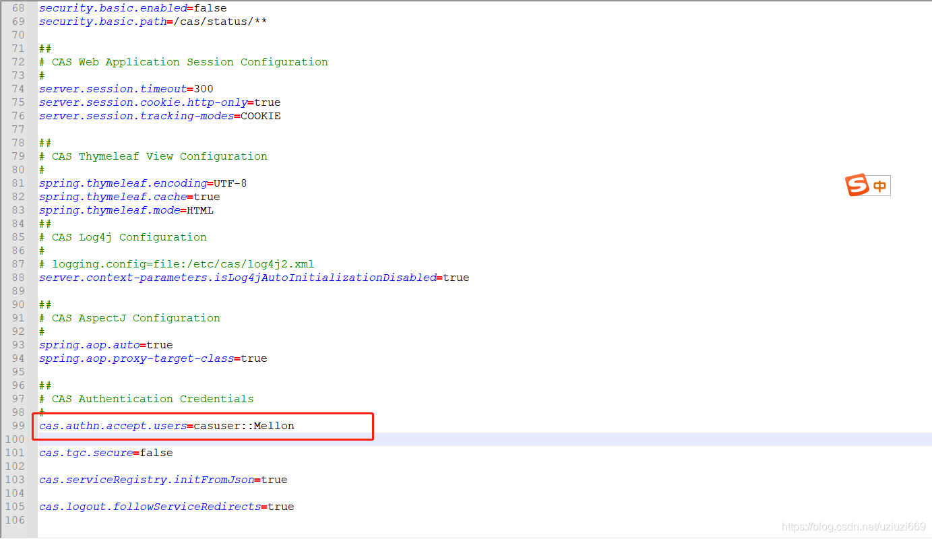Click the cas.tgc.secure=false line

(x=106, y=453)
